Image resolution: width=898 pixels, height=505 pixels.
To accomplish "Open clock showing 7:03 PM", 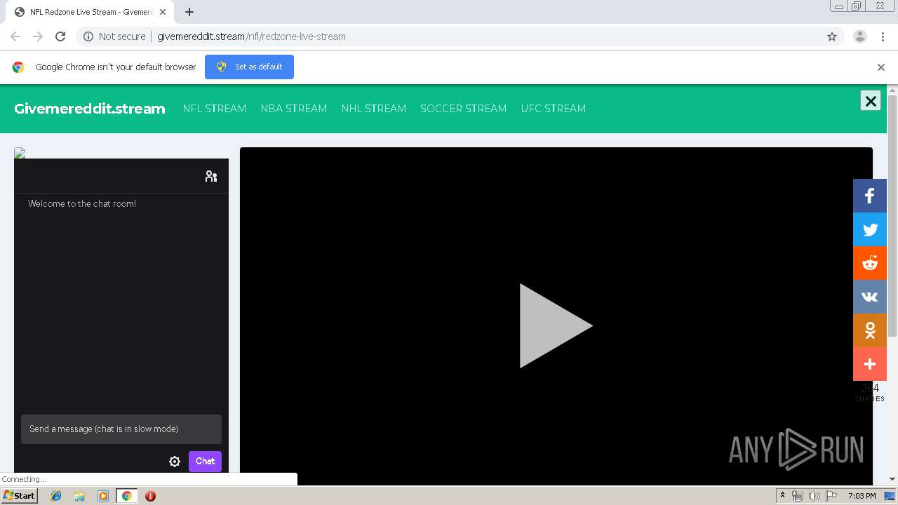I will [862, 496].
